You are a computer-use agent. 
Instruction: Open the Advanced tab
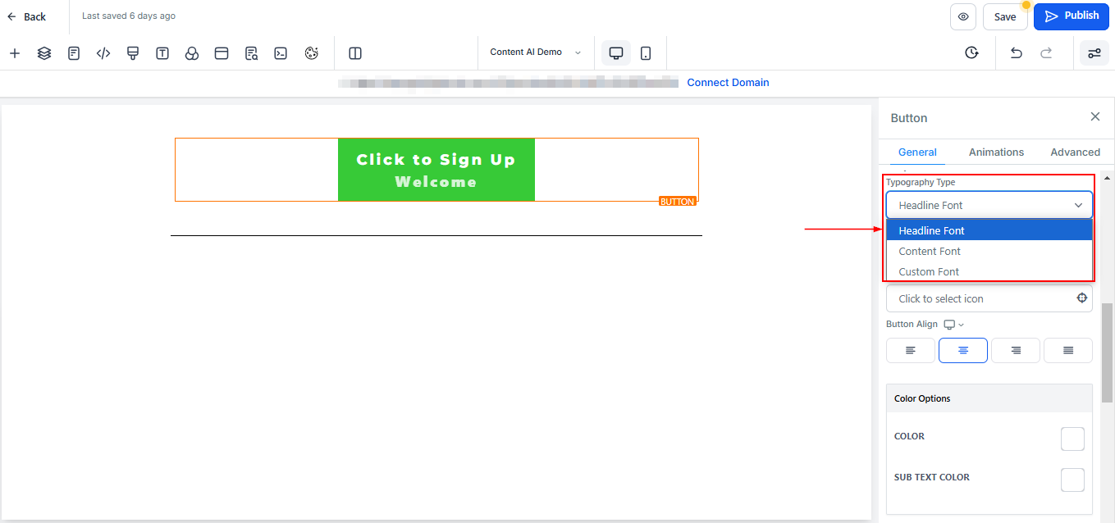1075,152
